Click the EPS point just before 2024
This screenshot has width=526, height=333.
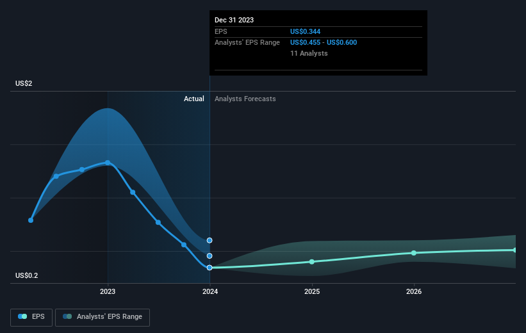coord(184,245)
